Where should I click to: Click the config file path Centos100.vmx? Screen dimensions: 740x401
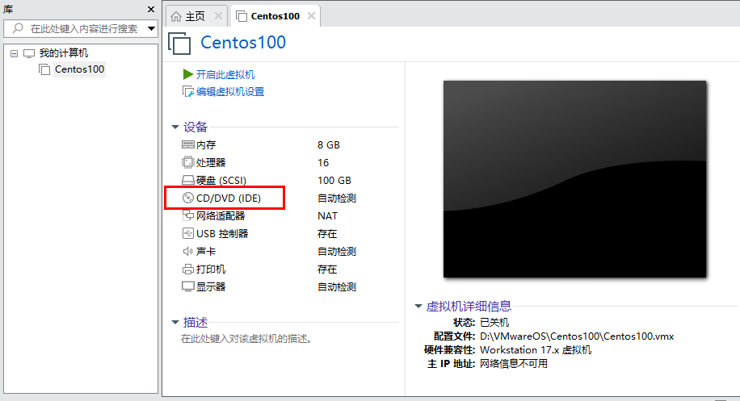coord(577,336)
